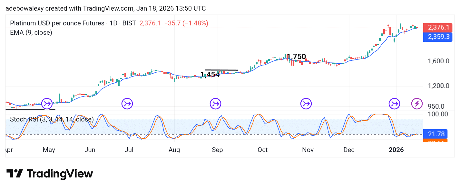Click the blue 21.78 Stoch RSI value label
The image size is (460, 190).
(436, 134)
